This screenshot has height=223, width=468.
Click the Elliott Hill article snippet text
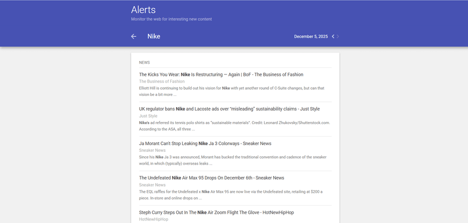pos(231,91)
